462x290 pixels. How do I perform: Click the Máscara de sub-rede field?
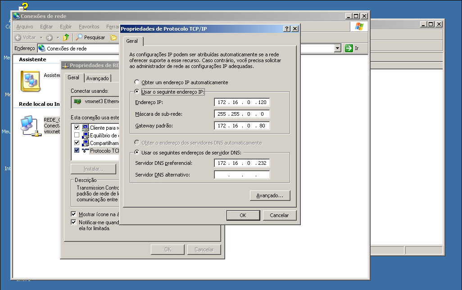click(x=242, y=114)
